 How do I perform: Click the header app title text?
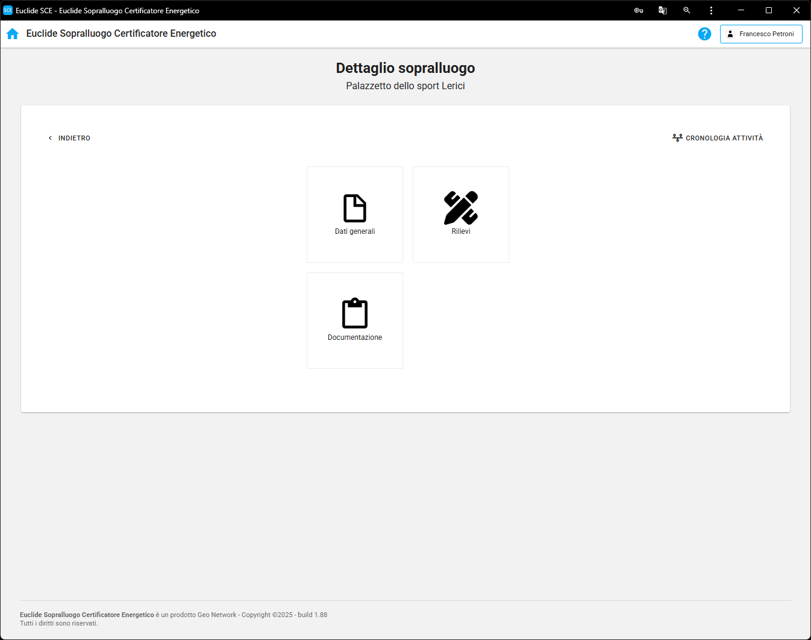[x=121, y=34]
